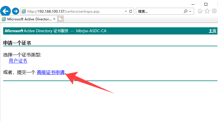Minimize the browser window
This screenshot has height=121, width=218.
coord(192,4)
